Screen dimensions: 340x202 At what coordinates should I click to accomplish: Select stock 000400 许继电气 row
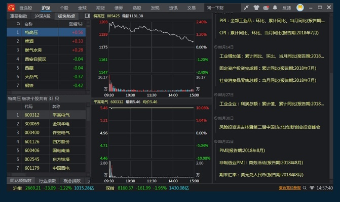pos(47,133)
